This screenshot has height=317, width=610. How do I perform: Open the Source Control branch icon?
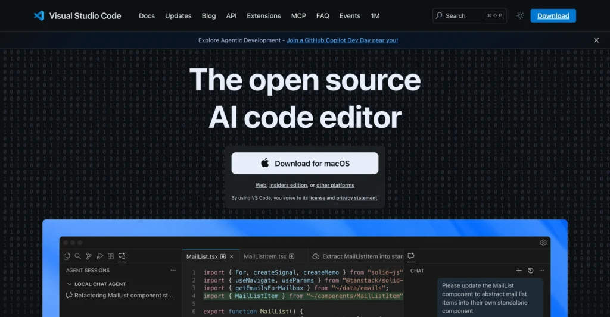pyautogui.click(x=89, y=256)
